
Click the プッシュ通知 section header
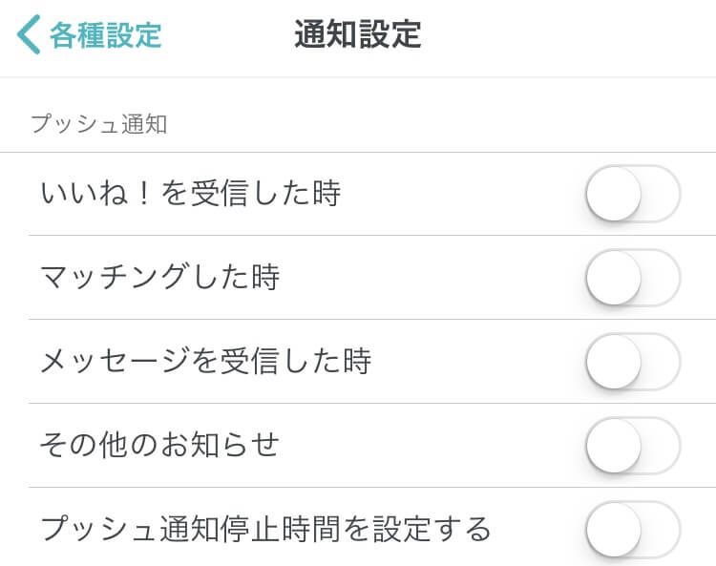pos(98,124)
